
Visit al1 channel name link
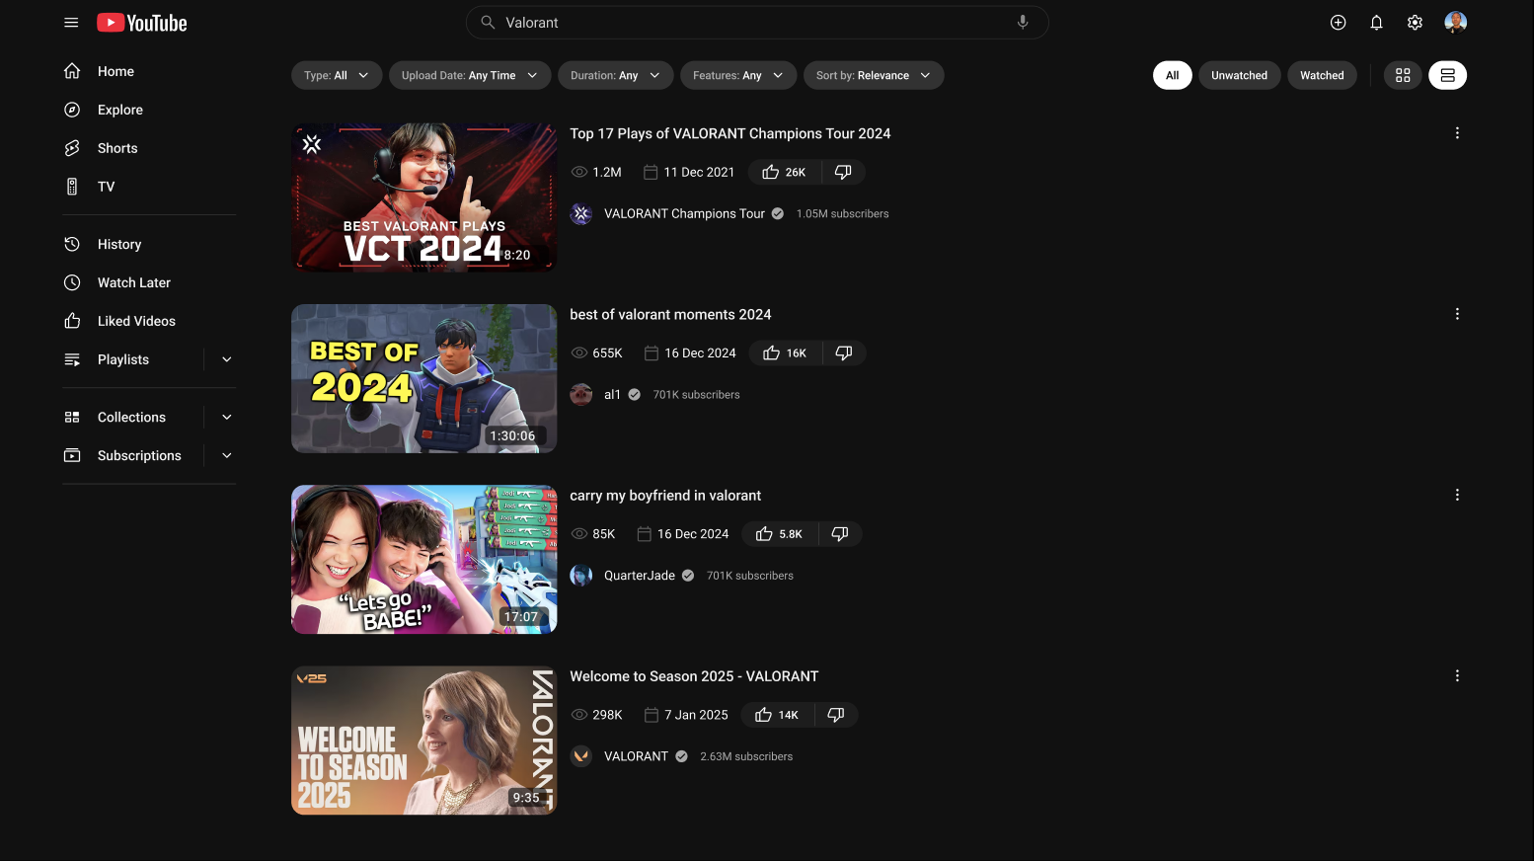(x=612, y=394)
